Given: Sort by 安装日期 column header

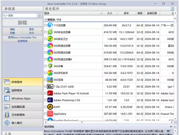Looking at the screenshot, I should (x=152, y=13).
